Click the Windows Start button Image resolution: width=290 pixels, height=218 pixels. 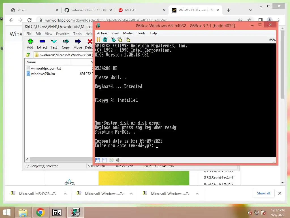7,212
